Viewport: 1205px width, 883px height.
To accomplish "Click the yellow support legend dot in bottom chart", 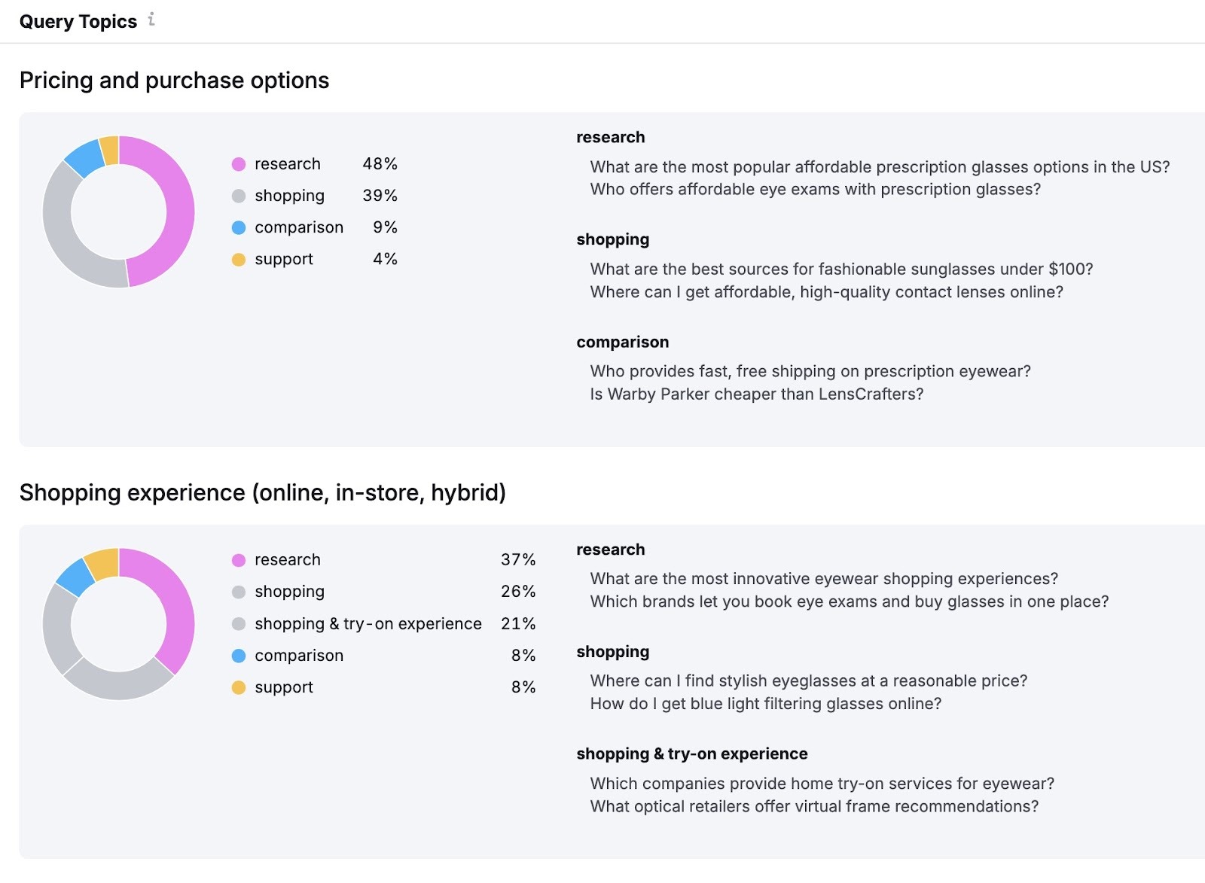I will [238, 687].
